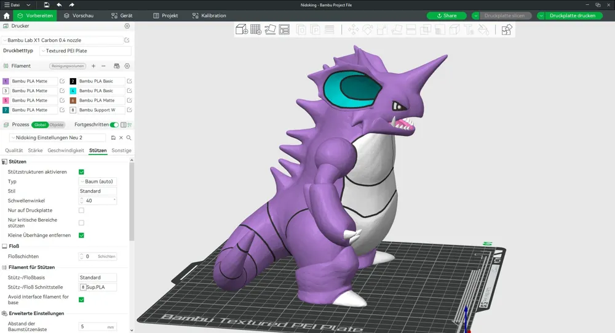Image resolution: width=615 pixels, height=333 pixels.
Task: Open filament settings gear icon
Action: tap(127, 66)
